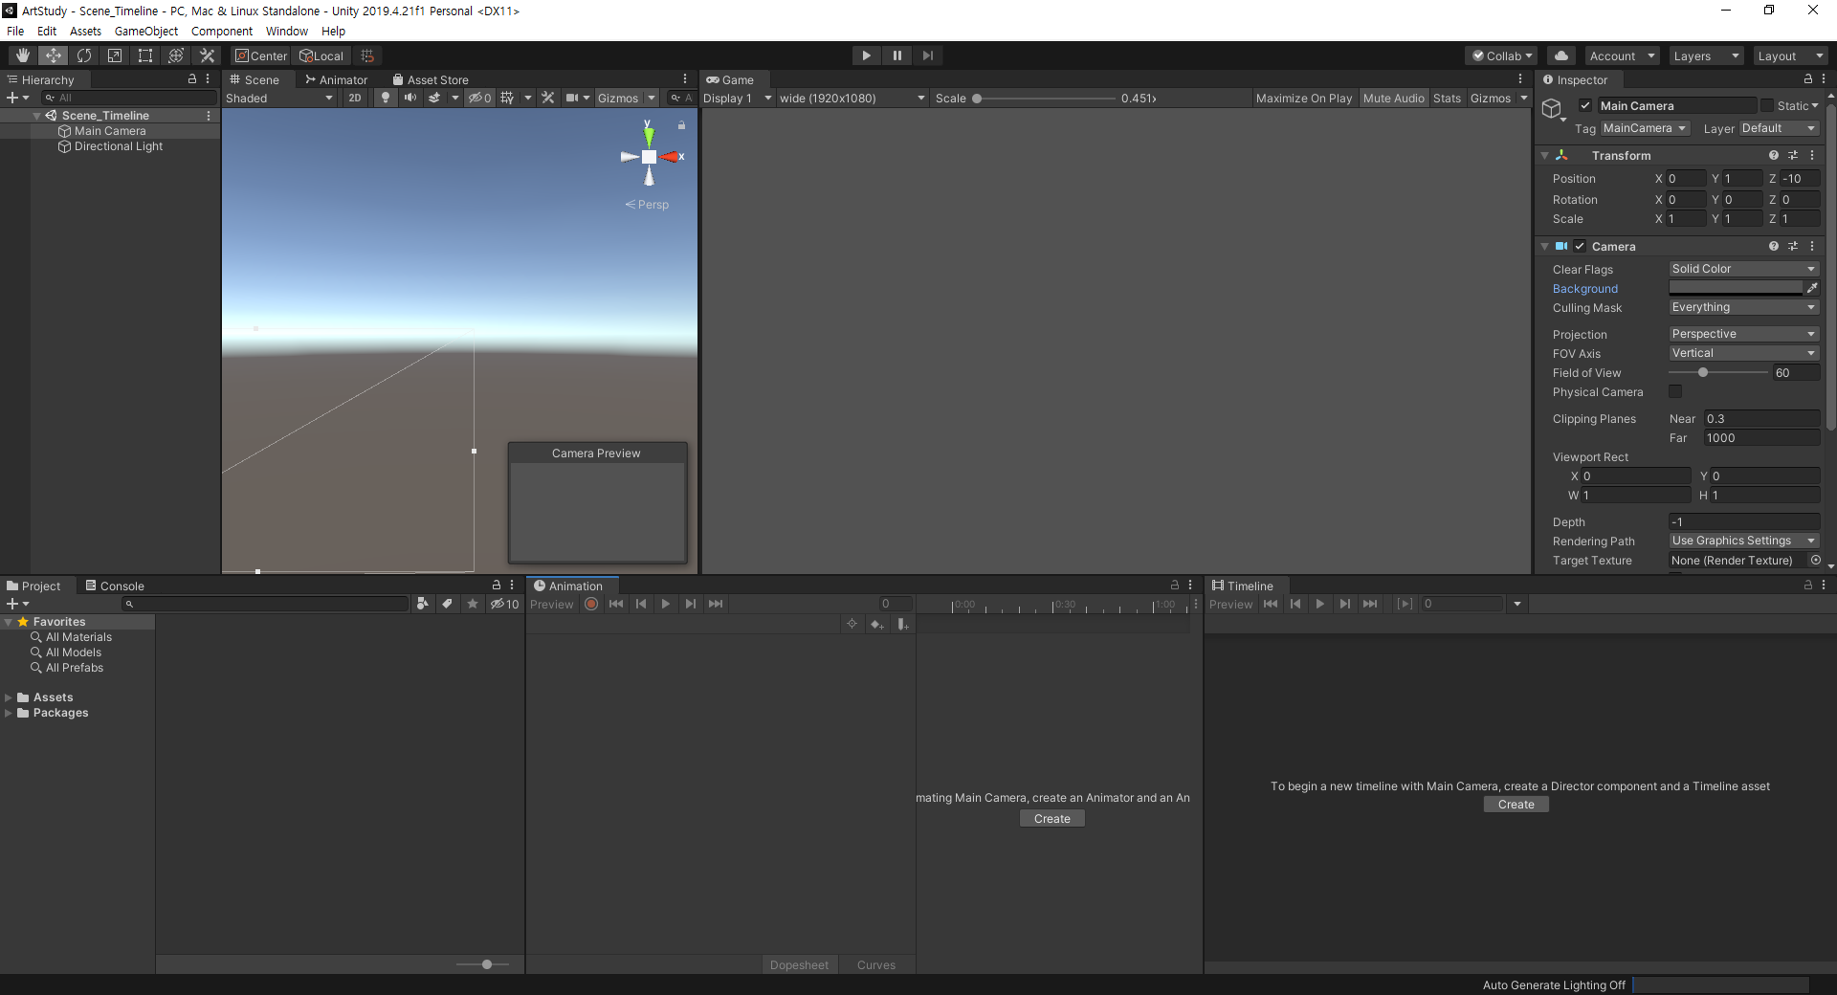Enable the Physical Camera checkbox
The width and height of the screenshot is (1837, 995).
tap(1675, 391)
